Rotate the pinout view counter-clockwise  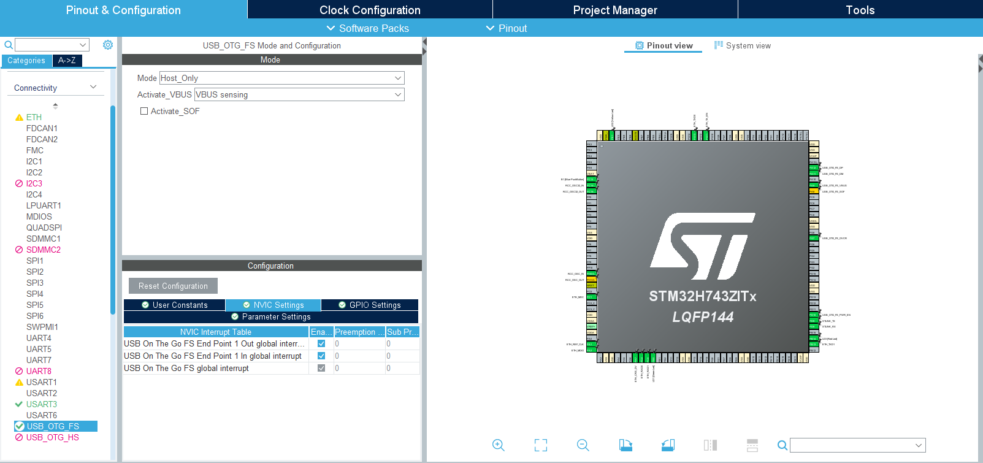point(668,445)
